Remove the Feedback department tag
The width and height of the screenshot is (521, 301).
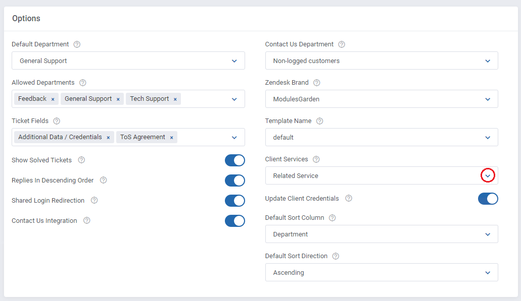(53, 99)
